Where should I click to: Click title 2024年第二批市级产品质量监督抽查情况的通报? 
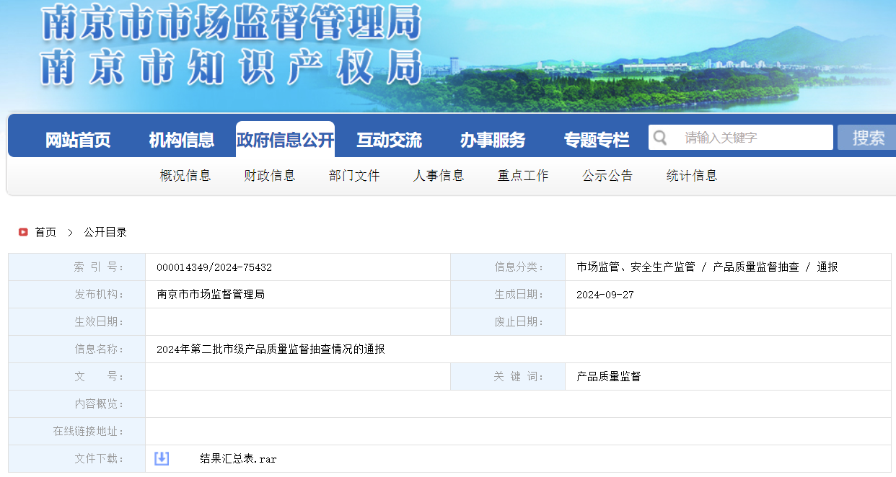[x=271, y=349]
